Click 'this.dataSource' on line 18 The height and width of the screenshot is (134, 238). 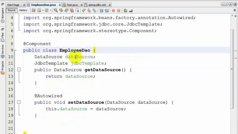point(67,109)
